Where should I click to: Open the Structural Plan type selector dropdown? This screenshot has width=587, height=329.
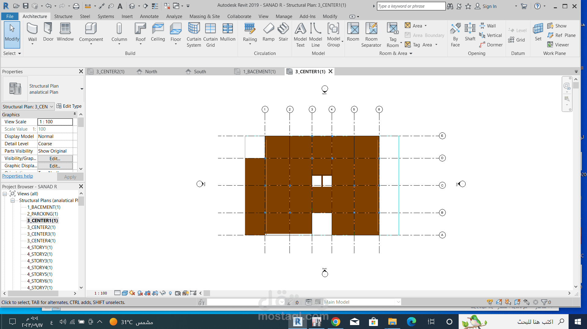point(82,89)
